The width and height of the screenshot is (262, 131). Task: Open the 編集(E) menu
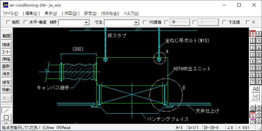31,13
